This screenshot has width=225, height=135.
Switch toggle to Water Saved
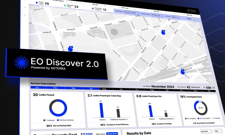click(100, 134)
